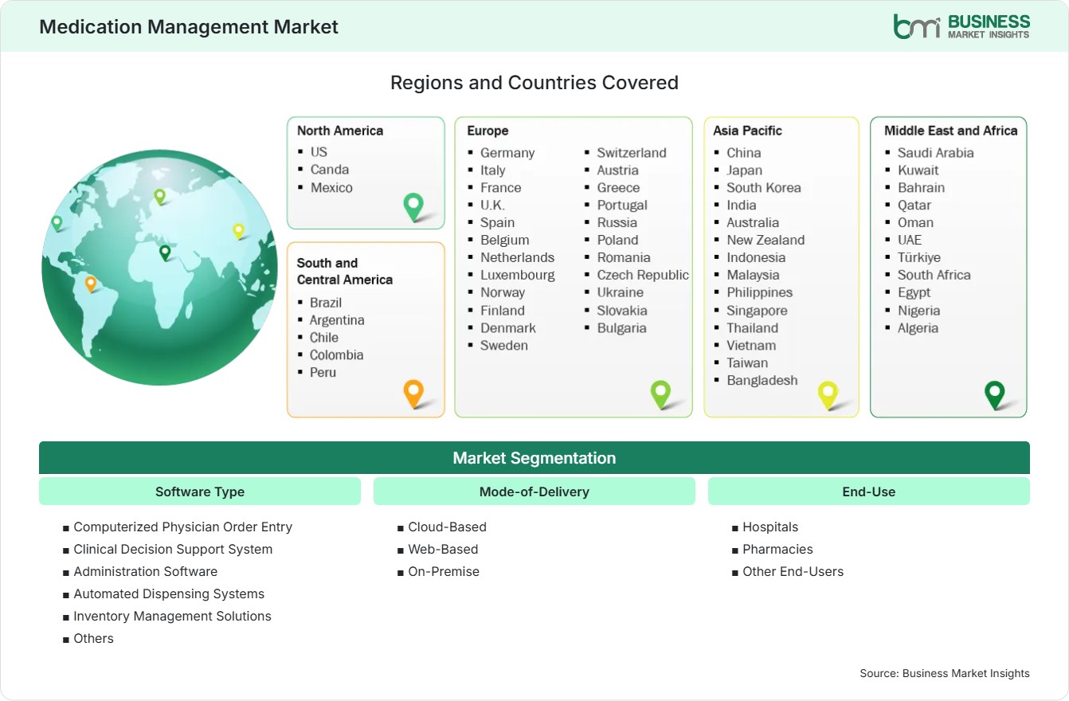
Task: Click Saudi Arabia in the country list
Action: (935, 152)
